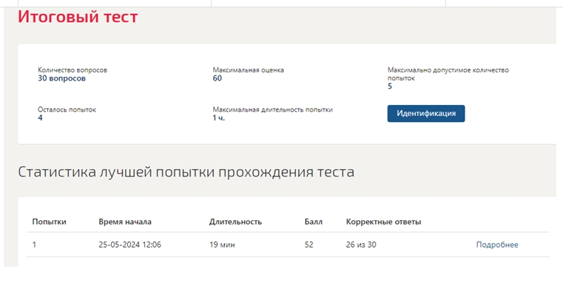Image resolution: width=563 pixels, height=289 pixels.
Task: Click the Максимальная оценка label
Action: pyautogui.click(x=248, y=70)
